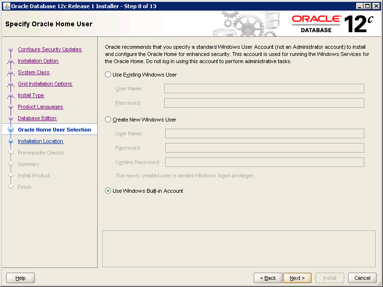Click 'Specify Oracle Home User' heading
Viewport: 383px width, 287px height.
point(49,24)
